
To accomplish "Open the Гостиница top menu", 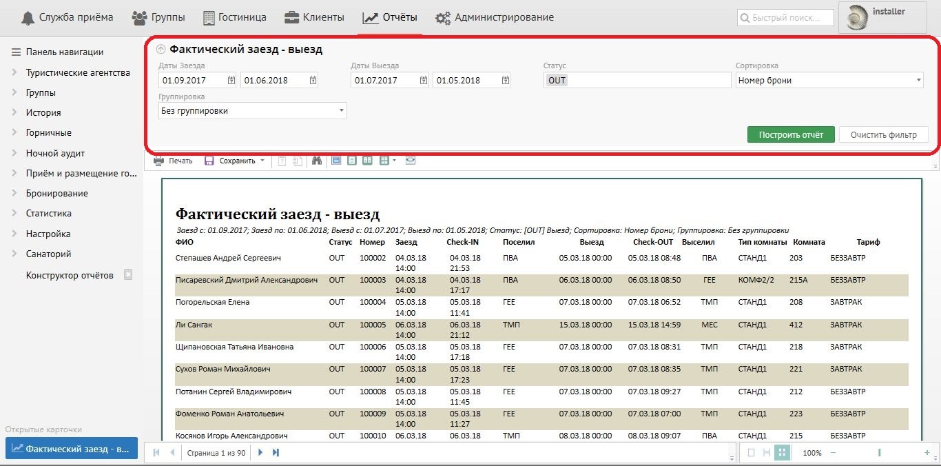I will (234, 17).
